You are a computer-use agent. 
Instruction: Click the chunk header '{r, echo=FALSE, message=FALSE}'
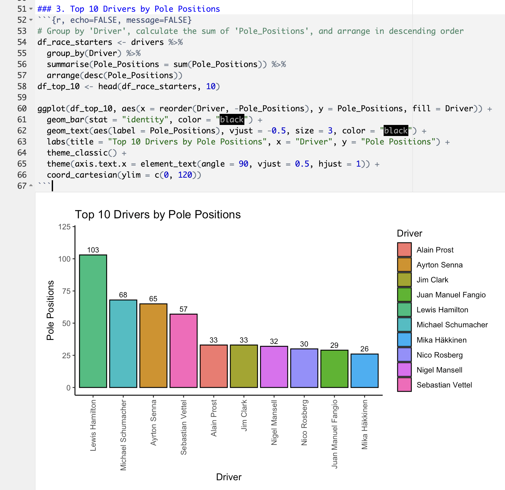click(122, 20)
